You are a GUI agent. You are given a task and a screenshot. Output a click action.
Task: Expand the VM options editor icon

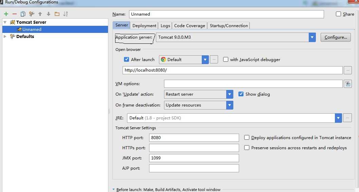point(347,84)
